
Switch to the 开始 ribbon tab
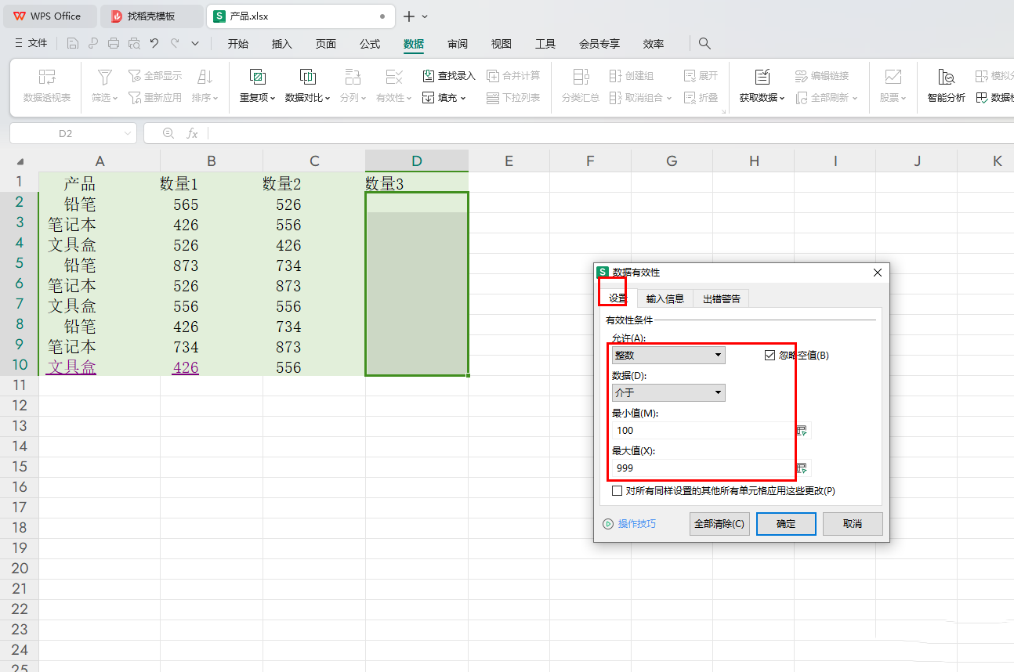tap(238, 44)
